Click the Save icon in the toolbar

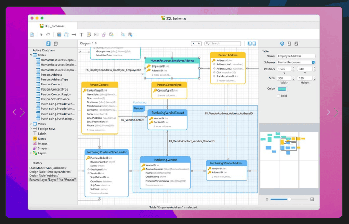click(32, 35)
